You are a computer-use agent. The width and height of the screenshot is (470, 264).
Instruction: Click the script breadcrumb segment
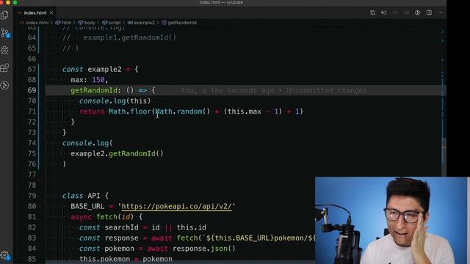112,23
